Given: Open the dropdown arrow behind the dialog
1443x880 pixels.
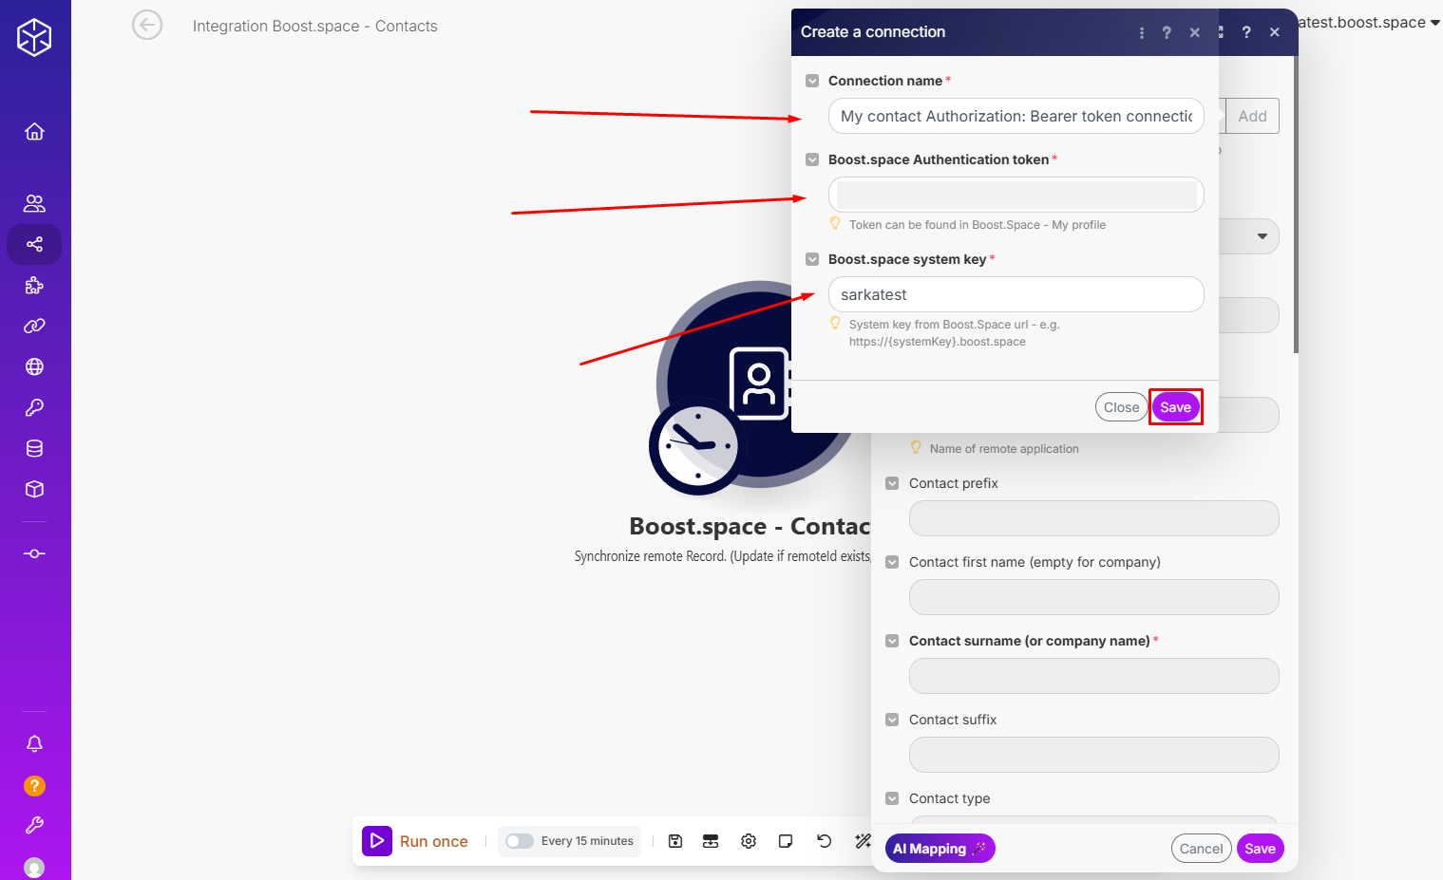Looking at the screenshot, I should coord(1262,236).
